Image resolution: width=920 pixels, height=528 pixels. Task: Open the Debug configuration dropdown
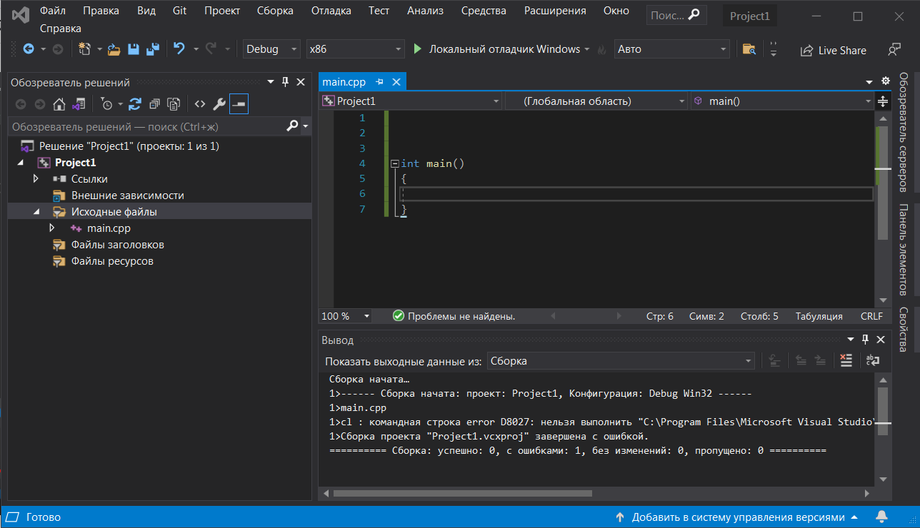pos(272,49)
